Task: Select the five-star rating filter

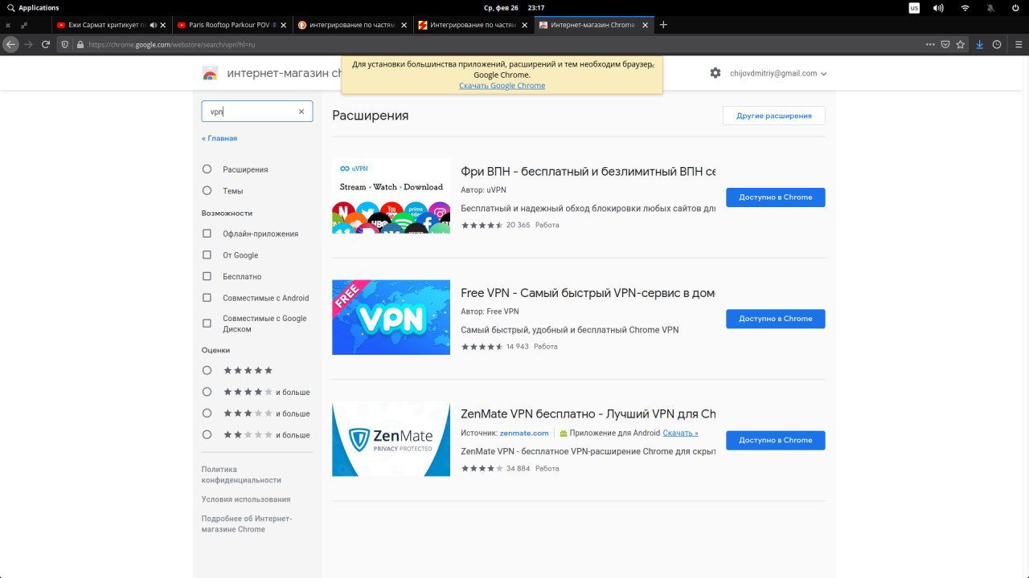Action: tap(207, 370)
